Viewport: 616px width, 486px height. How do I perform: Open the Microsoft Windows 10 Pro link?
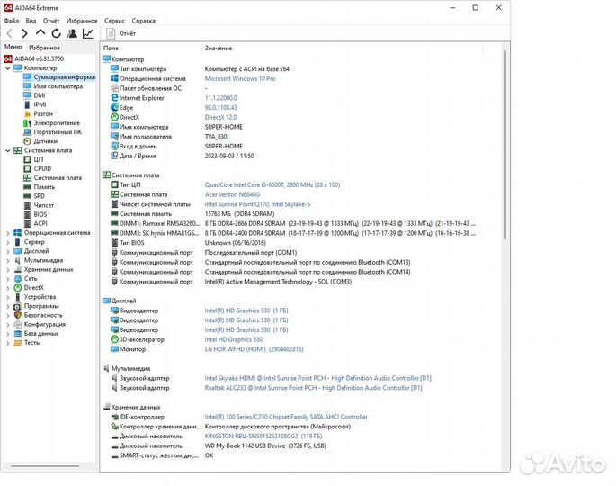click(240, 78)
